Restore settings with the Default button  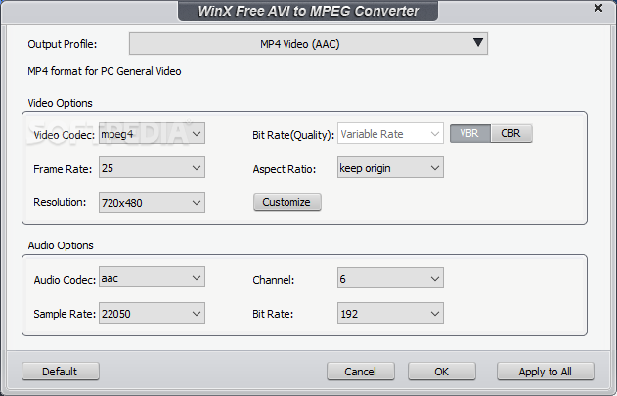(61, 372)
